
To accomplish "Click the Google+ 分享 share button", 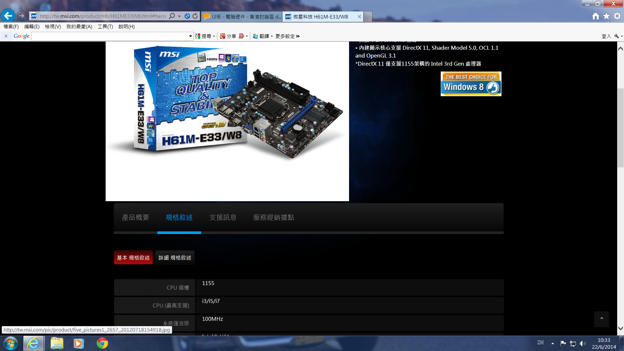I will tap(228, 36).
